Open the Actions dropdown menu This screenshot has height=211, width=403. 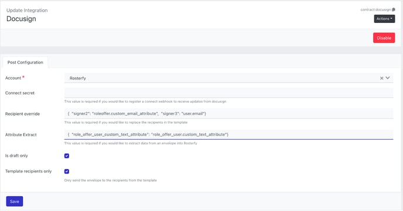click(x=384, y=19)
